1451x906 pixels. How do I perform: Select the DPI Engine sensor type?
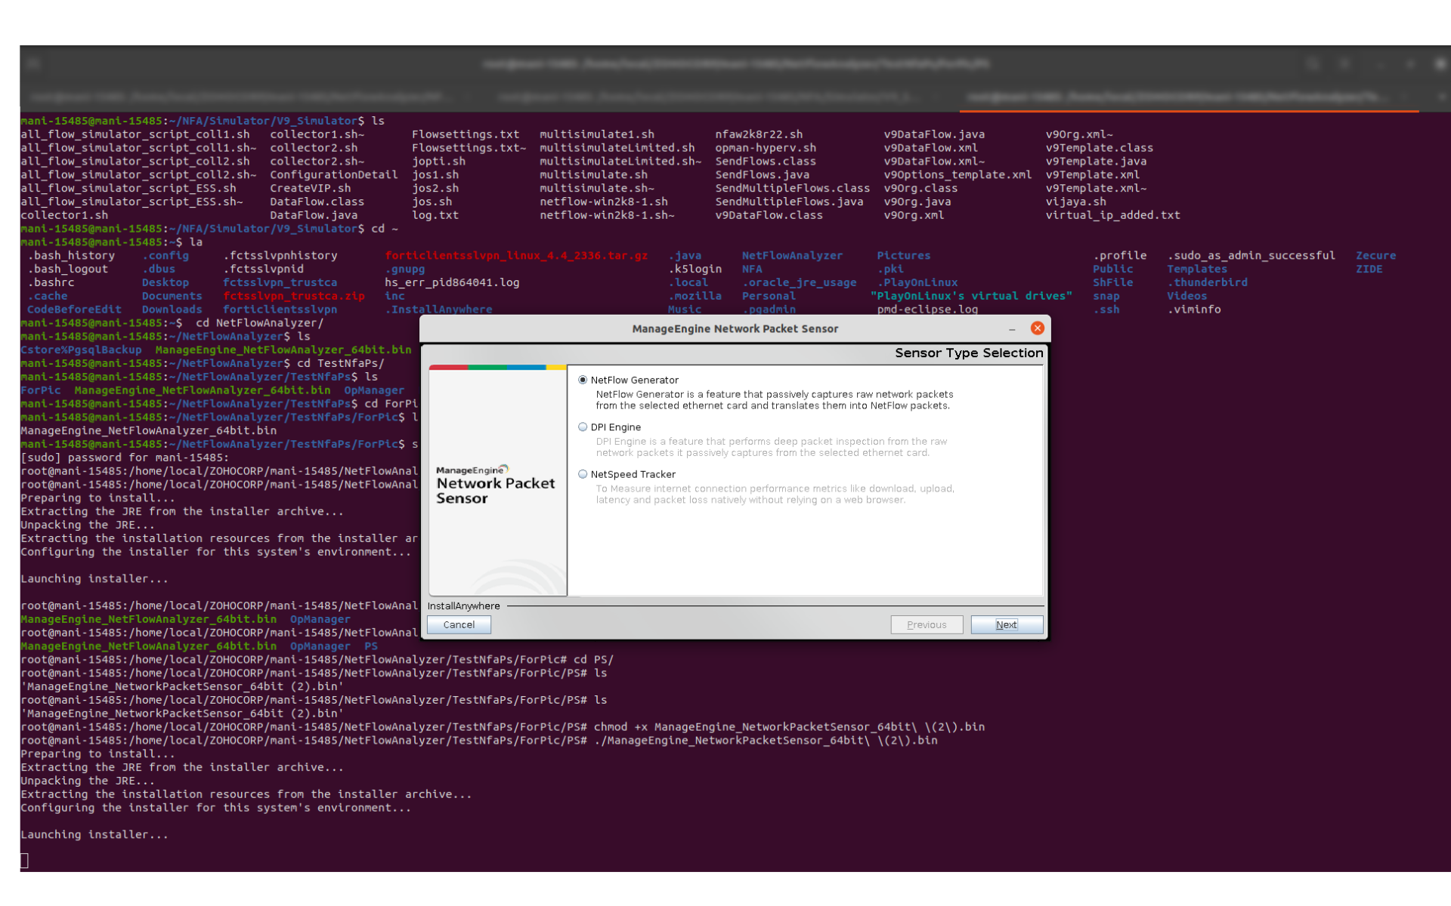[x=583, y=427]
